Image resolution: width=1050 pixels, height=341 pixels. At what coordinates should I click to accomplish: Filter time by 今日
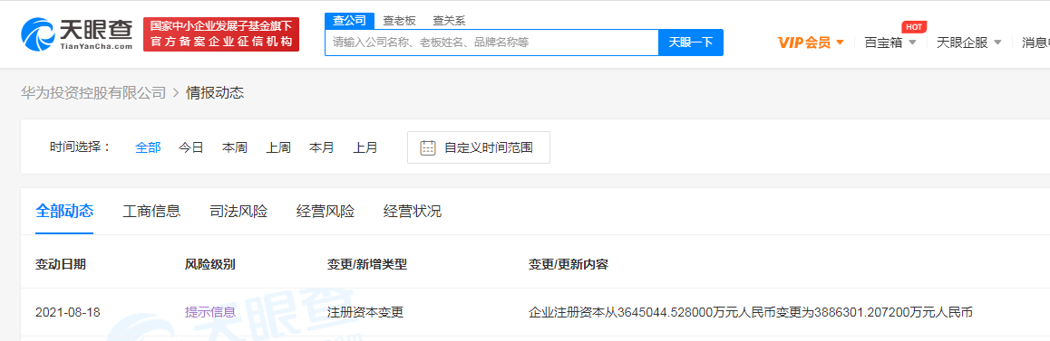click(x=190, y=147)
